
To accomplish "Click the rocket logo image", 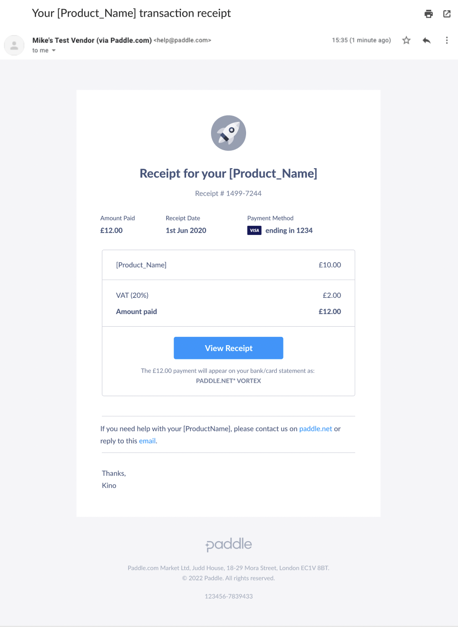I will 229,133.
